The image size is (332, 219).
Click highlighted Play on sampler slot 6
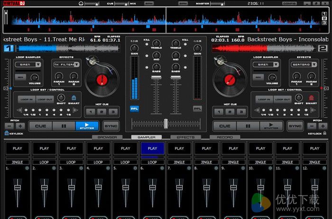[x=152, y=149]
